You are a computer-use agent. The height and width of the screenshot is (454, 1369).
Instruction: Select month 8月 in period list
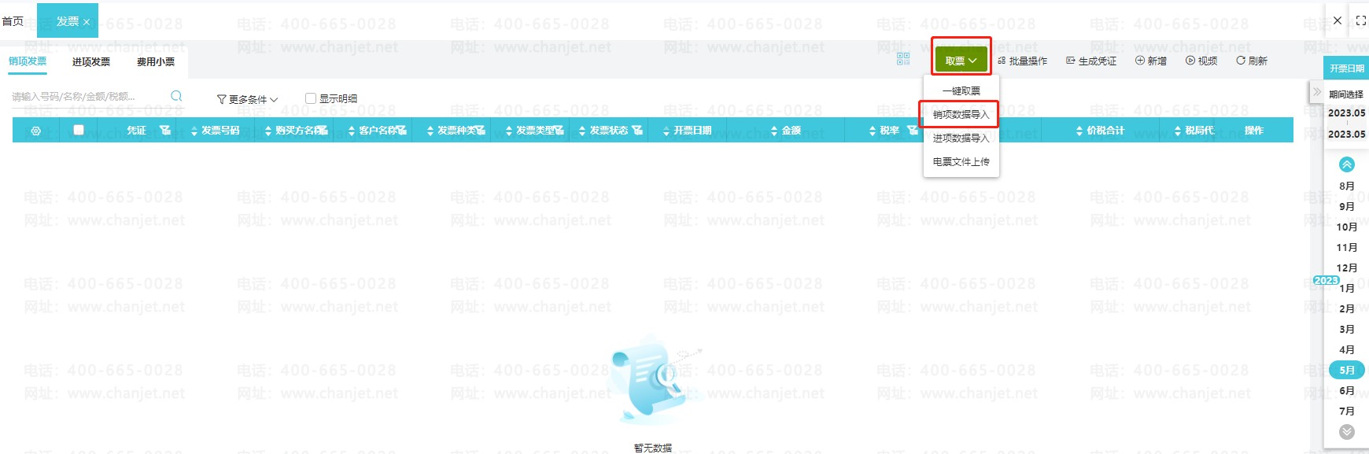coord(1347,186)
